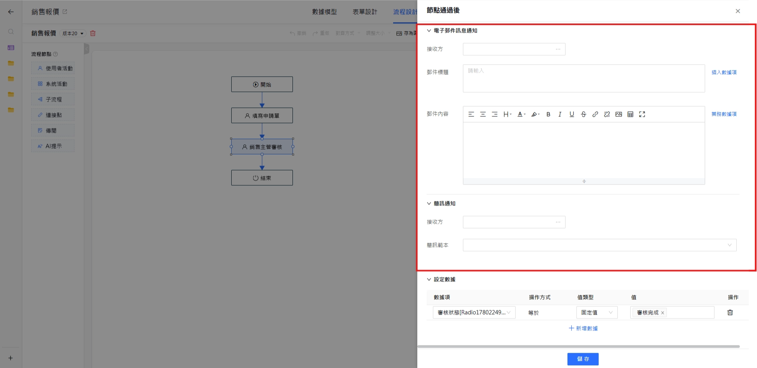Collapse the 電子郵件訊息通知 section
The height and width of the screenshot is (368, 757).
pos(429,30)
